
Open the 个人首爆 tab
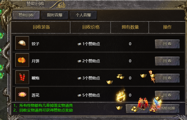[x=83, y=15]
